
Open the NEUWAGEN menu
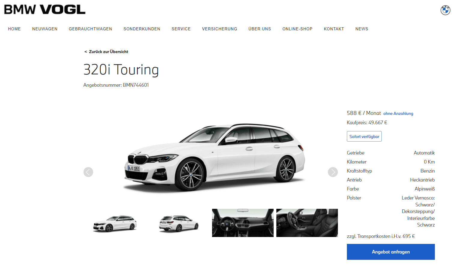tap(45, 29)
